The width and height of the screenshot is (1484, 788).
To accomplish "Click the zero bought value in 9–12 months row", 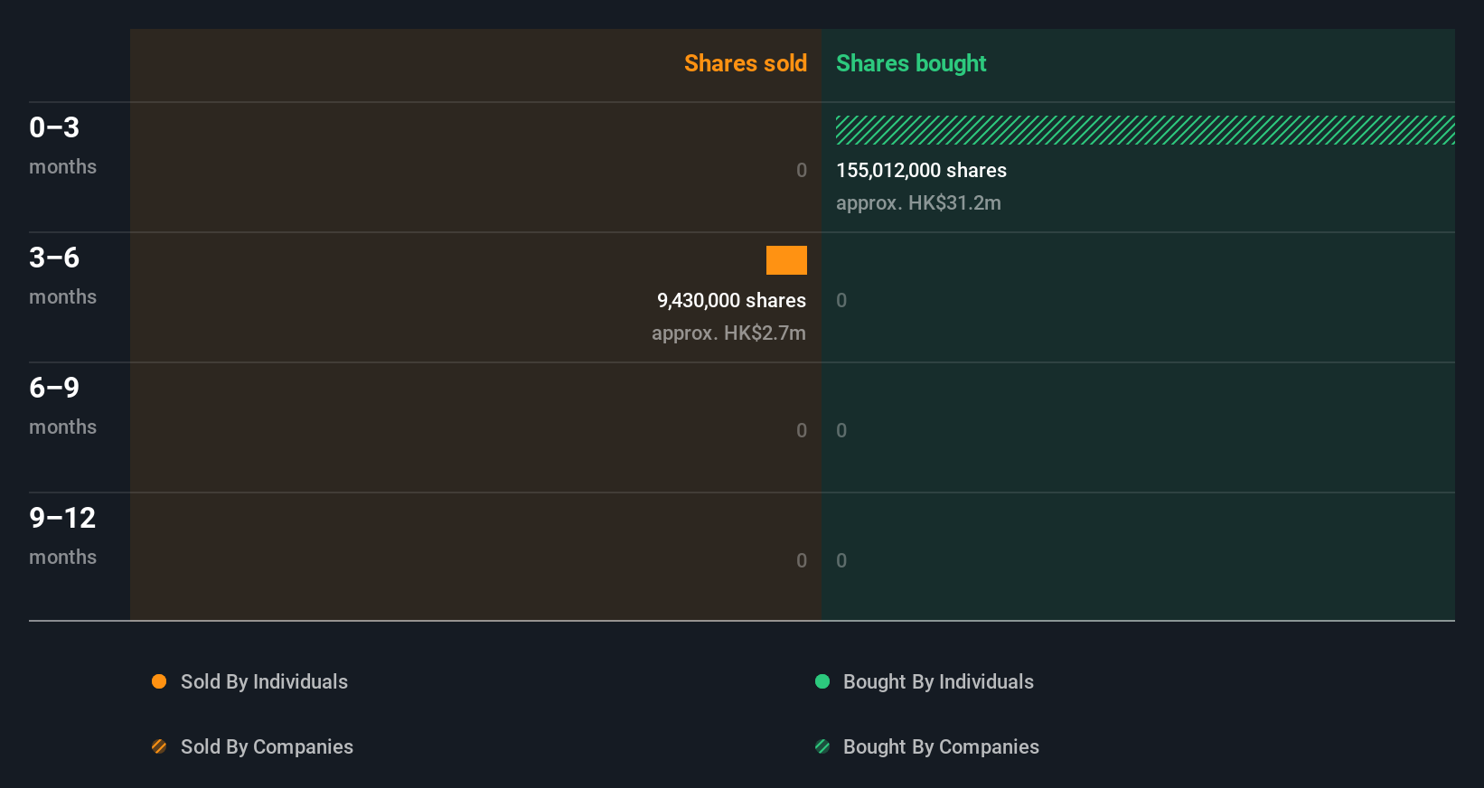I will [x=841, y=560].
